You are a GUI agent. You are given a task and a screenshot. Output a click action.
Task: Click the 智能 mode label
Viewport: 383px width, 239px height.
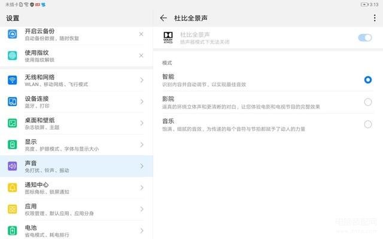[x=168, y=76]
